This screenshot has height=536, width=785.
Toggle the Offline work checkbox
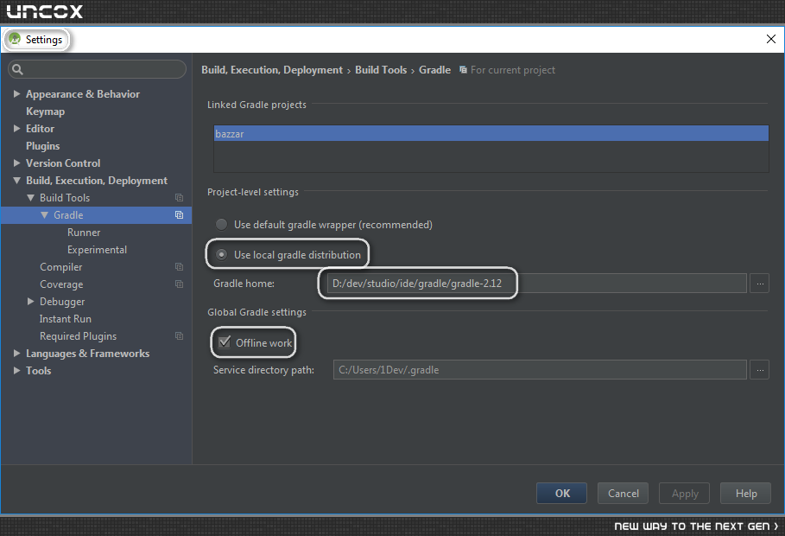pyautogui.click(x=225, y=342)
